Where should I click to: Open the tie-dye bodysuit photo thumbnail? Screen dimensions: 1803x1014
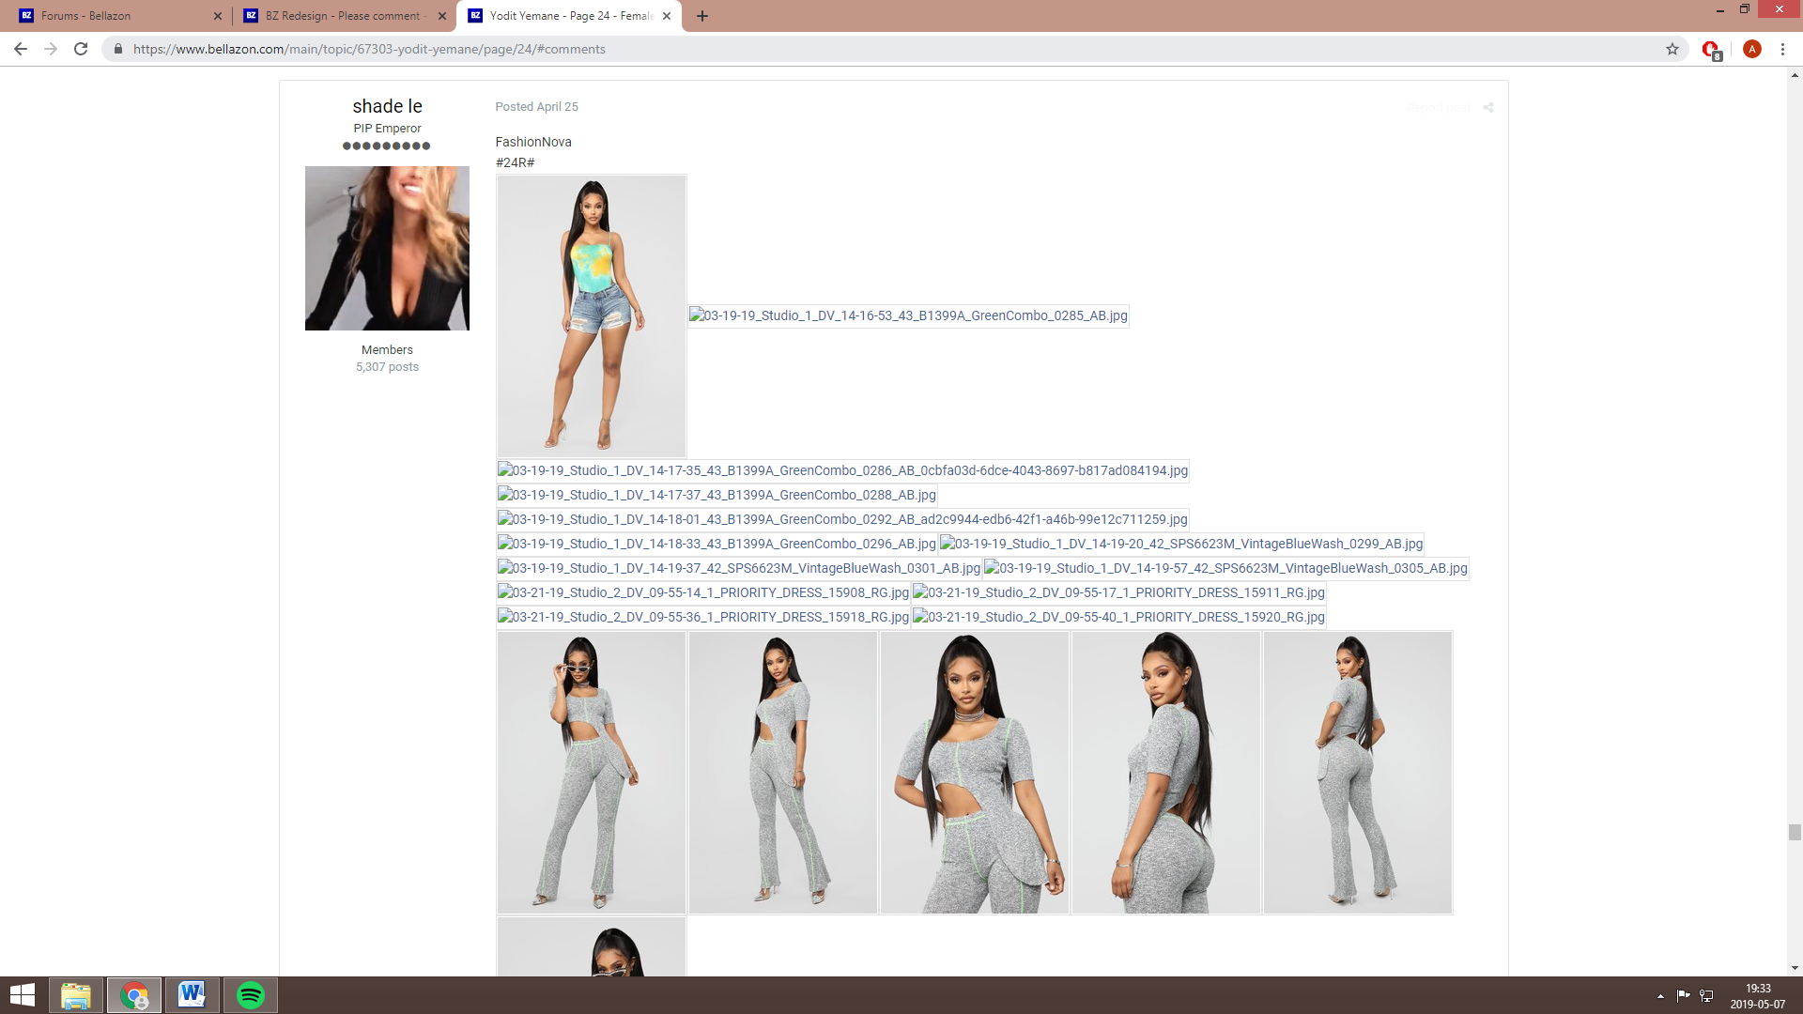point(591,315)
